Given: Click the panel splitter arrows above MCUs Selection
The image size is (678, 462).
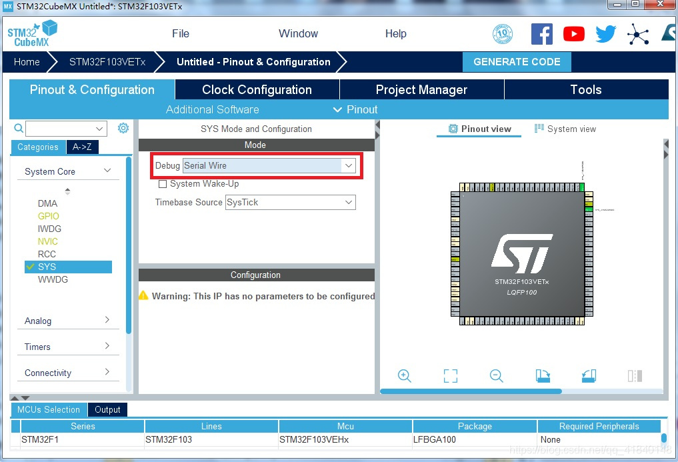Looking at the screenshot, I should pos(20,397).
